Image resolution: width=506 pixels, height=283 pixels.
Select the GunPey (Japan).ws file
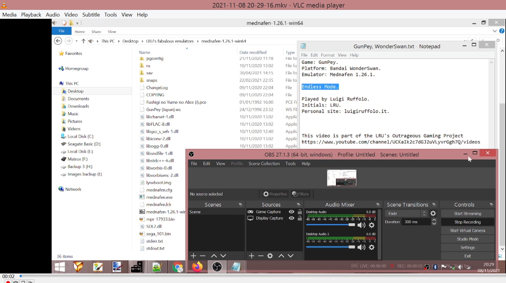[163, 109]
